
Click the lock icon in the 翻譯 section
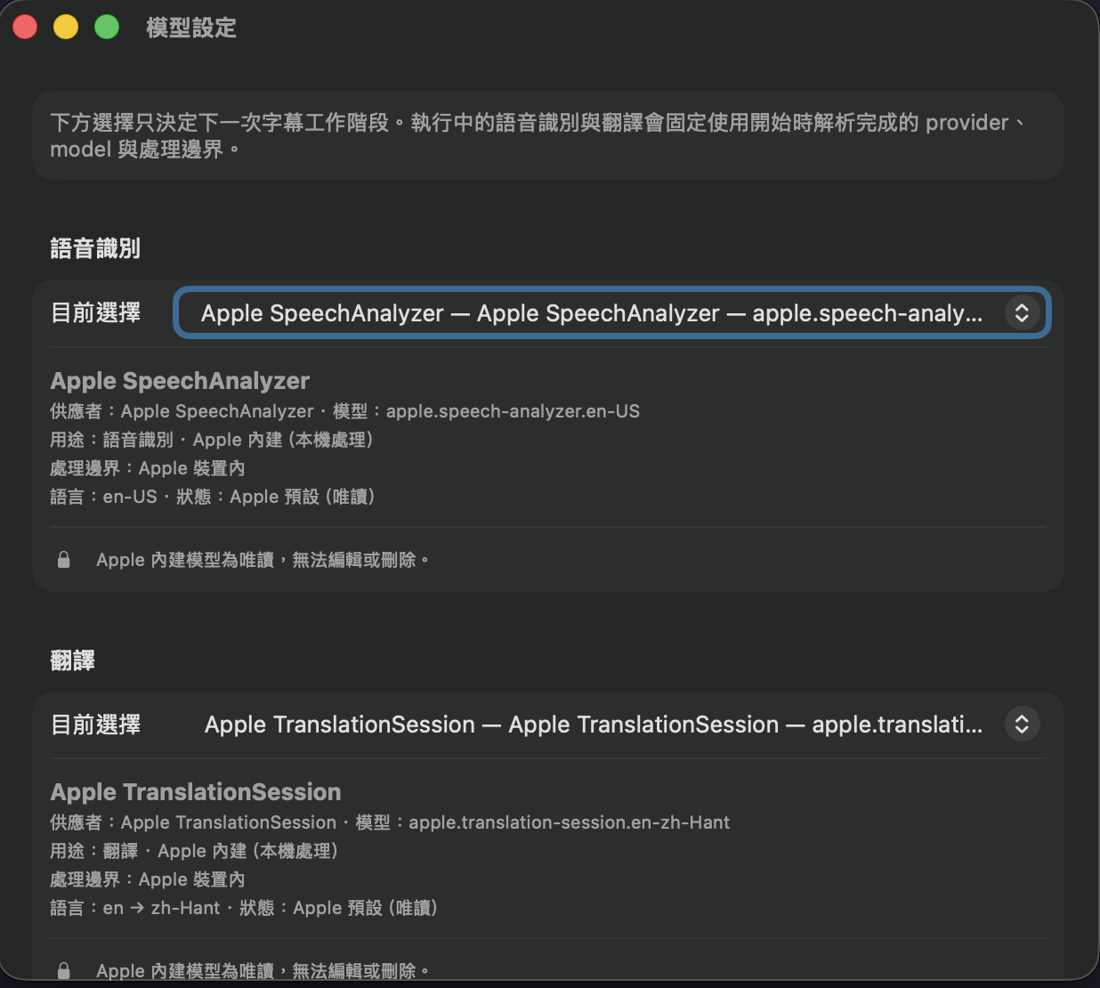pos(64,970)
